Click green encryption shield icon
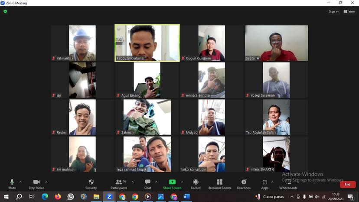This screenshot has width=359, height=202. point(5,11)
